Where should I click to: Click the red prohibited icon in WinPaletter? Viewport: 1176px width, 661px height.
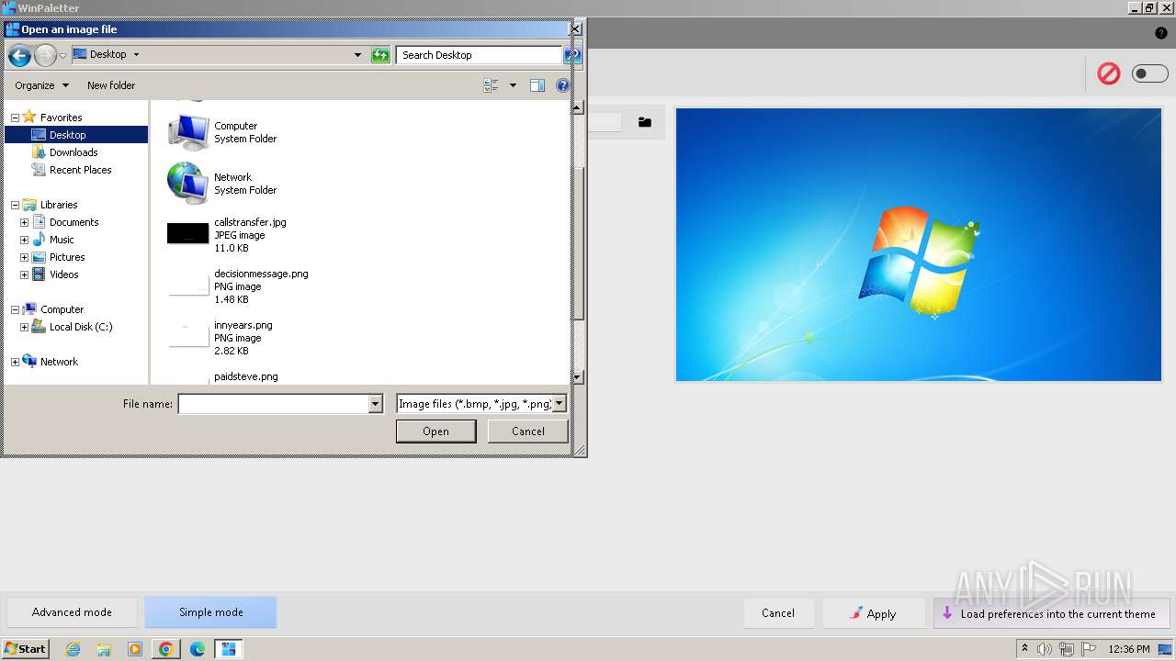[x=1109, y=73]
